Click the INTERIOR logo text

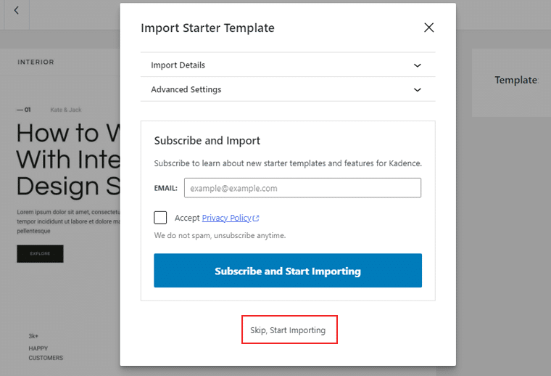click(36, 62)
